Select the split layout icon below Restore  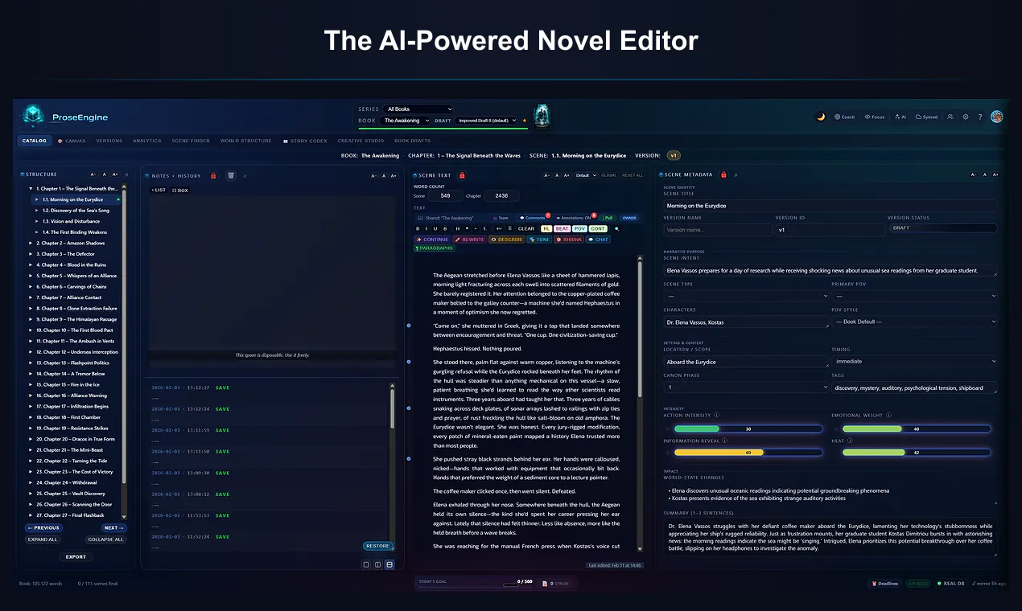[378, 564]
